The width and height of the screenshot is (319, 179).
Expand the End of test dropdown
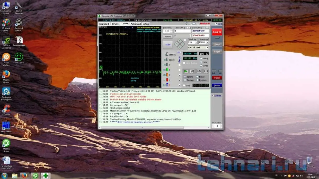(x=207, y=47)
